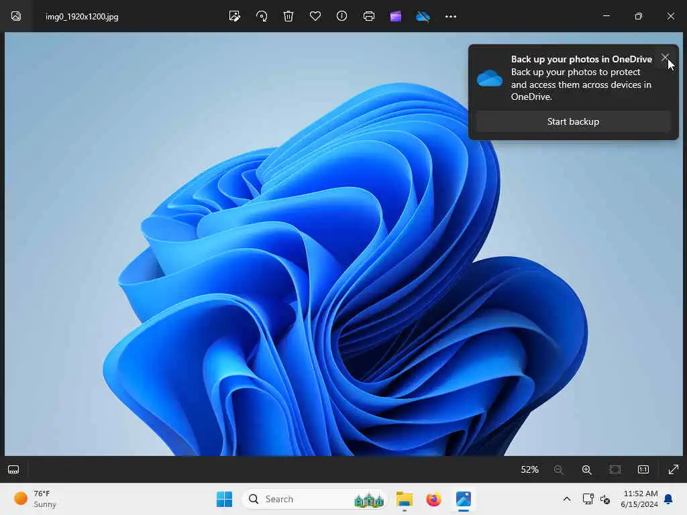Click the network display tray icon
The image size is (687, 515).
click(x=588, y=499)
